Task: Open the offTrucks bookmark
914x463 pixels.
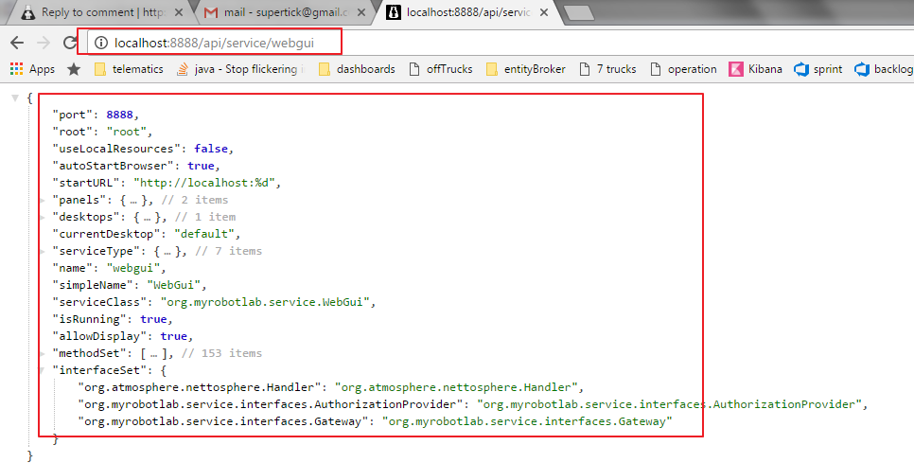Action: tap(441, 69)
